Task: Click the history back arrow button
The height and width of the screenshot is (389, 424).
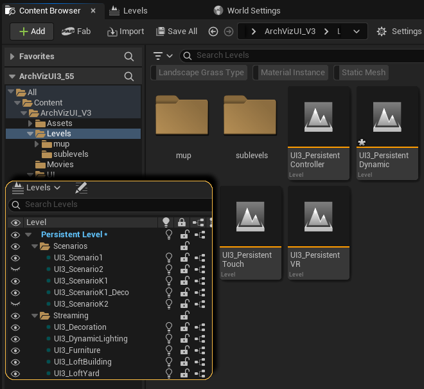Action: 213,32
